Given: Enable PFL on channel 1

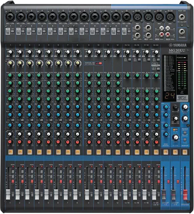Looking at the screenshot, I should click(x=13, y=195).
